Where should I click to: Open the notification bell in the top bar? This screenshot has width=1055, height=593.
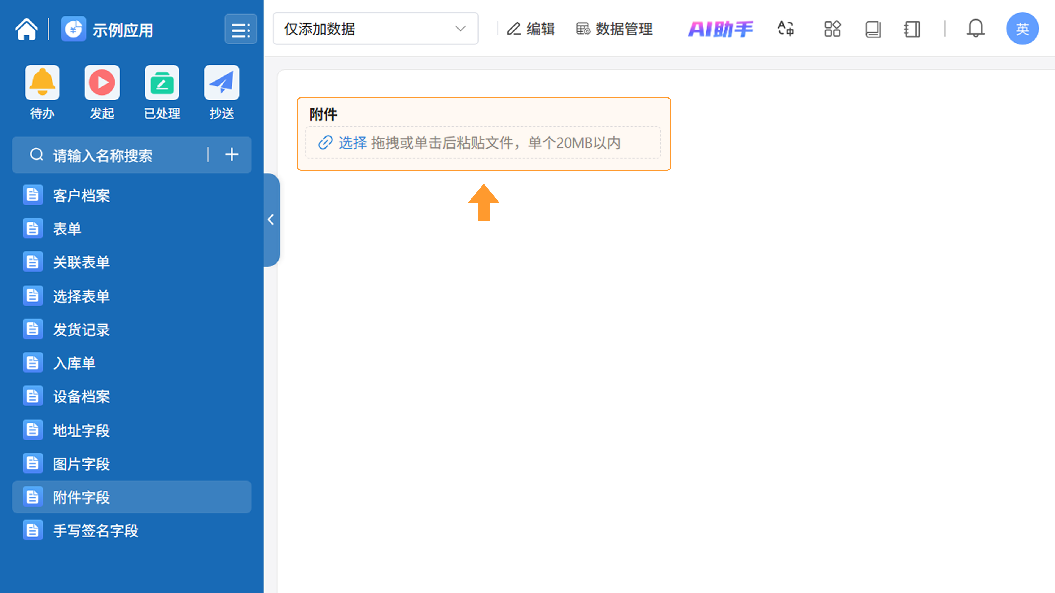click(x=976, y=29)
